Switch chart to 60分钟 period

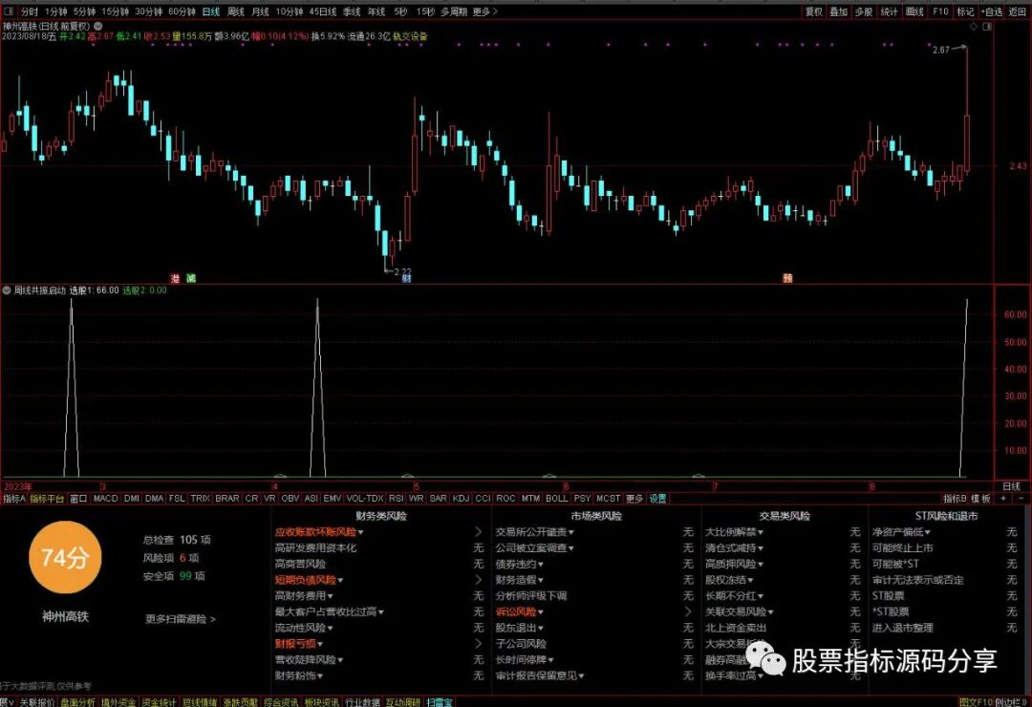[182, 11]
